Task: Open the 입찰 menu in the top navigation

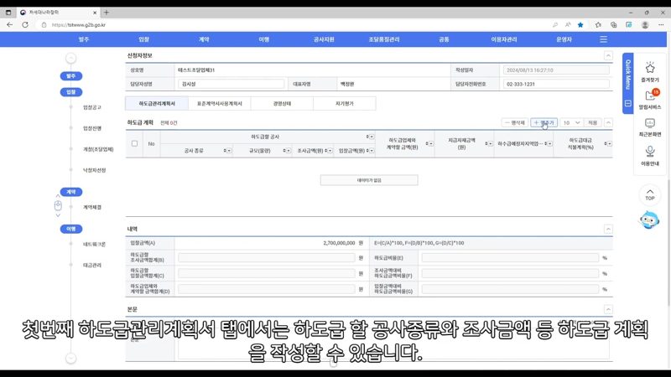Action: pyautogui.click(x=143, y=39)
